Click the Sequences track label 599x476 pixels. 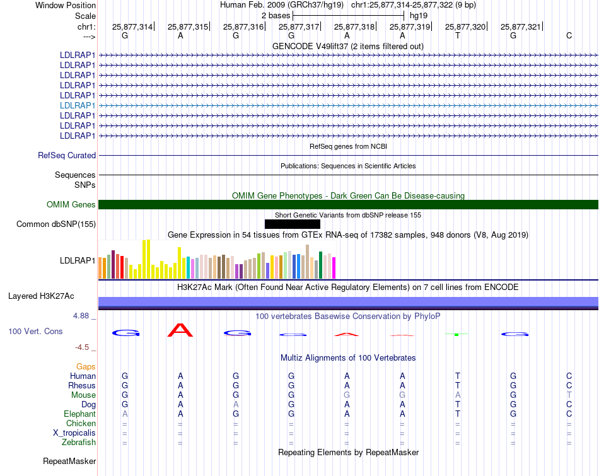[75, 175]
